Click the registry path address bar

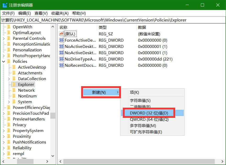pos(113,20)
